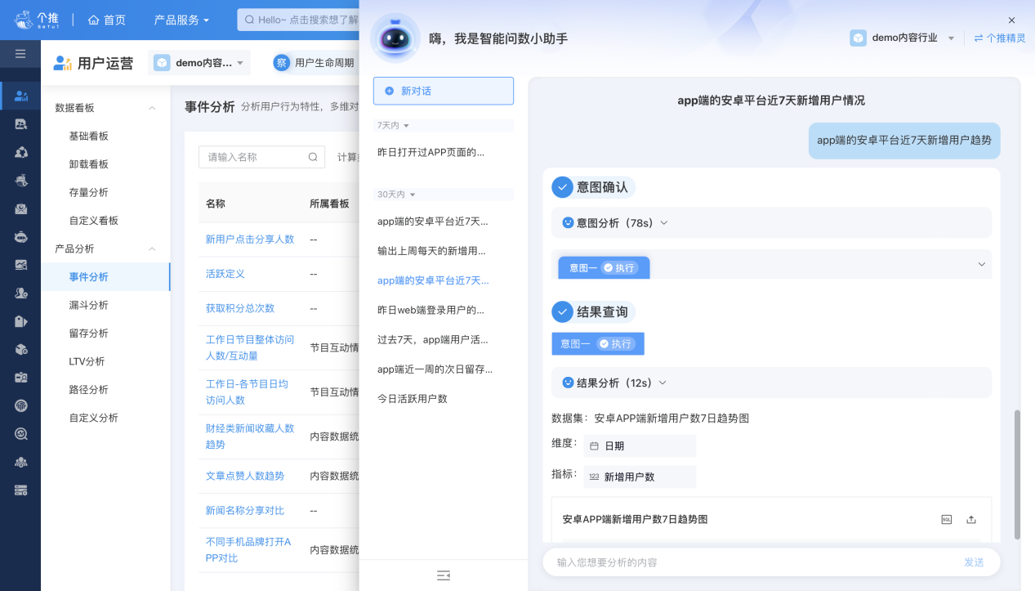Click the cube-with-gear sidebar icon
The image size is (1035, 591).
point(21,349)
